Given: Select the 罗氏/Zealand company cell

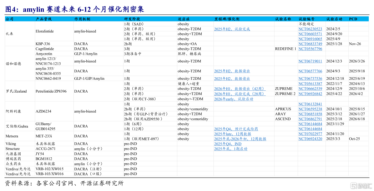Looking at the screenshot, I should coord(16,92).
